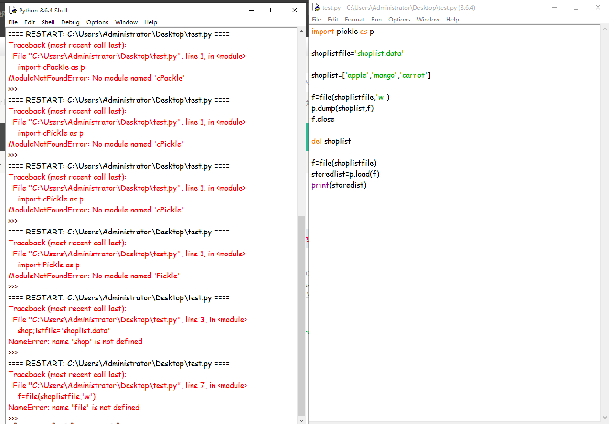Screen dimensions: 609x424
Task: Click the shell's vertical scrollbar thumb
Action: pyautogui.click(x=301, y=315)
